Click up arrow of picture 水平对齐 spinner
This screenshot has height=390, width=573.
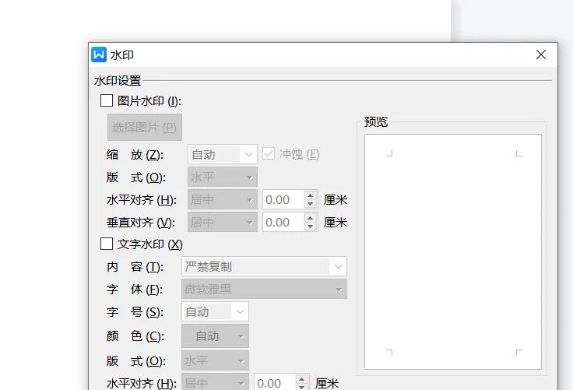click(x=311, y=196)
